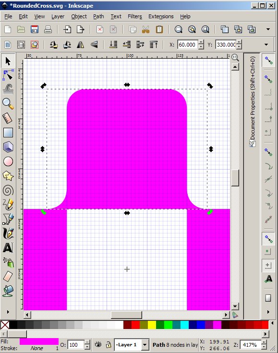Select the Node edit tool

(x=8, y=75)
